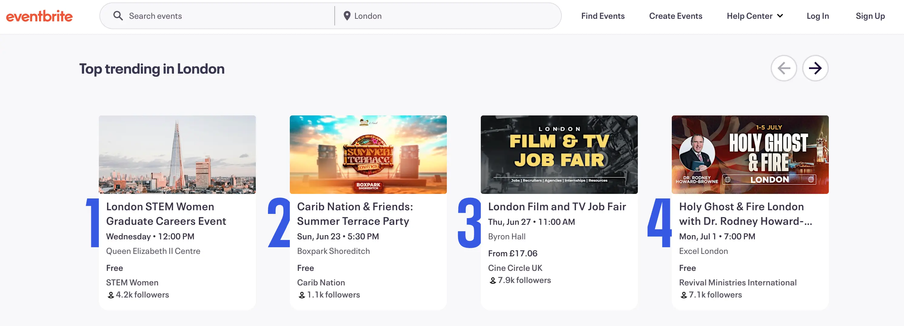Screen dimensions: 904x326
Task: Select Find Events in the navigation
Action: [603, 16]
